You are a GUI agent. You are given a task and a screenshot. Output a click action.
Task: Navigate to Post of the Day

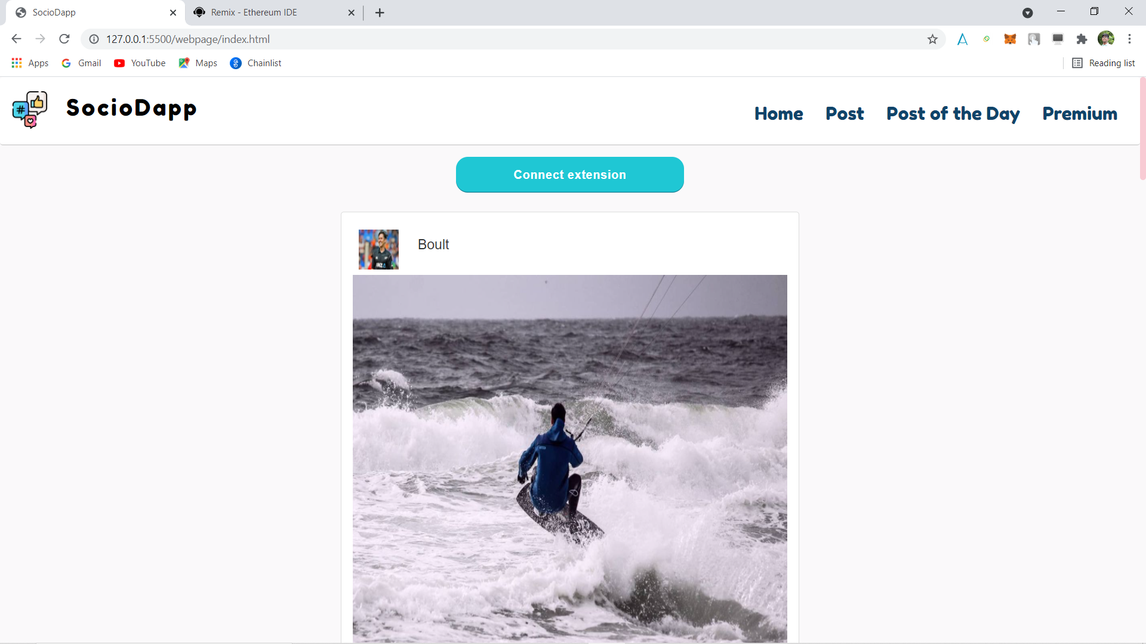pos(953,113)
